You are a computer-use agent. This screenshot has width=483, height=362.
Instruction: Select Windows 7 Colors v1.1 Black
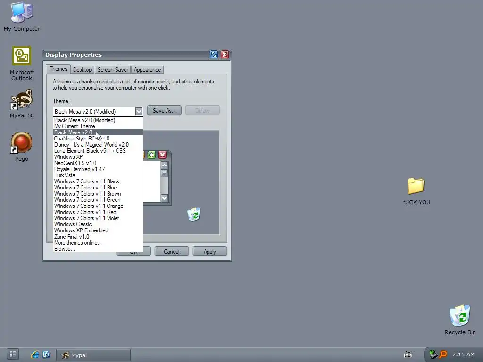click(98, 181)
